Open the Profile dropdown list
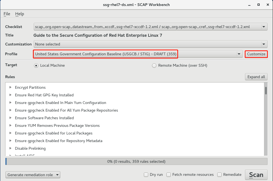Image resolution: width=273 pixels, height=181 pixels. click(239, 54)
